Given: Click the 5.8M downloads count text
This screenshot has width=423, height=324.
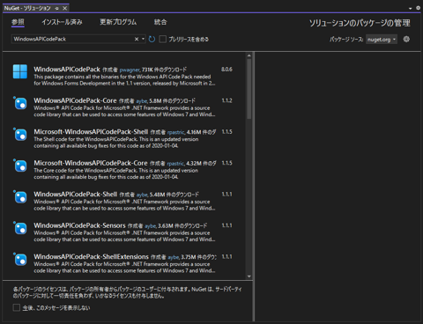Looking at the screenshot, I should pyautogui.click(x=172, y=101).
